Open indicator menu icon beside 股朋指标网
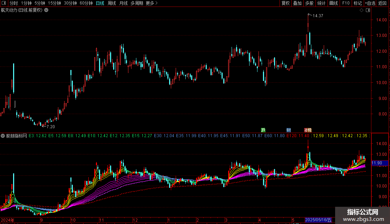The width and height of the screenshot is (390, 224). pyautogui.click(x=3, y=136)
